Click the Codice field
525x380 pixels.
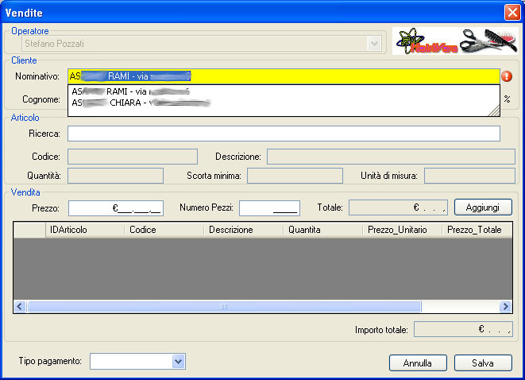coord(133,157)
